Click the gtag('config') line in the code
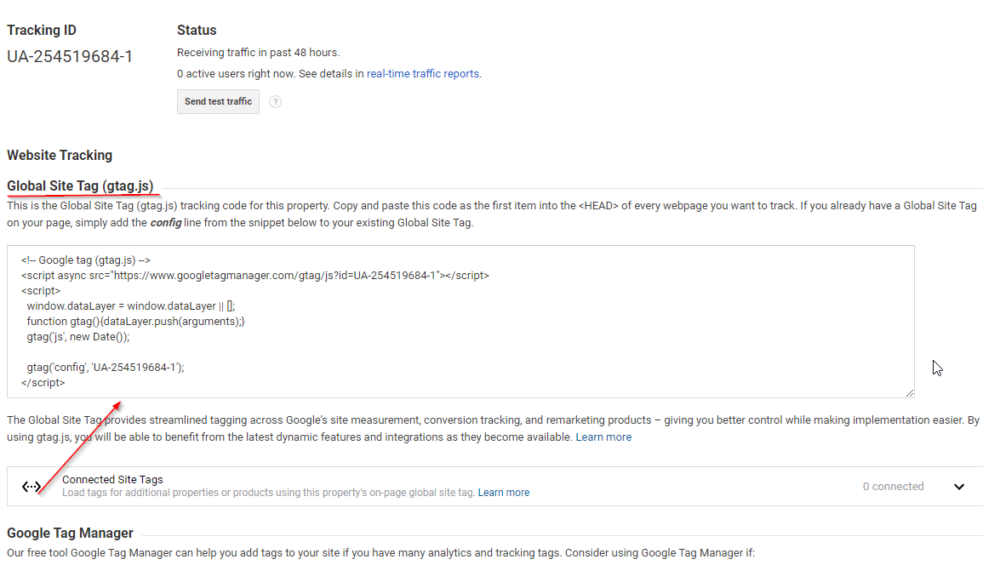The width and height of the screenshot is (983, 565). [x=106, y=368]
